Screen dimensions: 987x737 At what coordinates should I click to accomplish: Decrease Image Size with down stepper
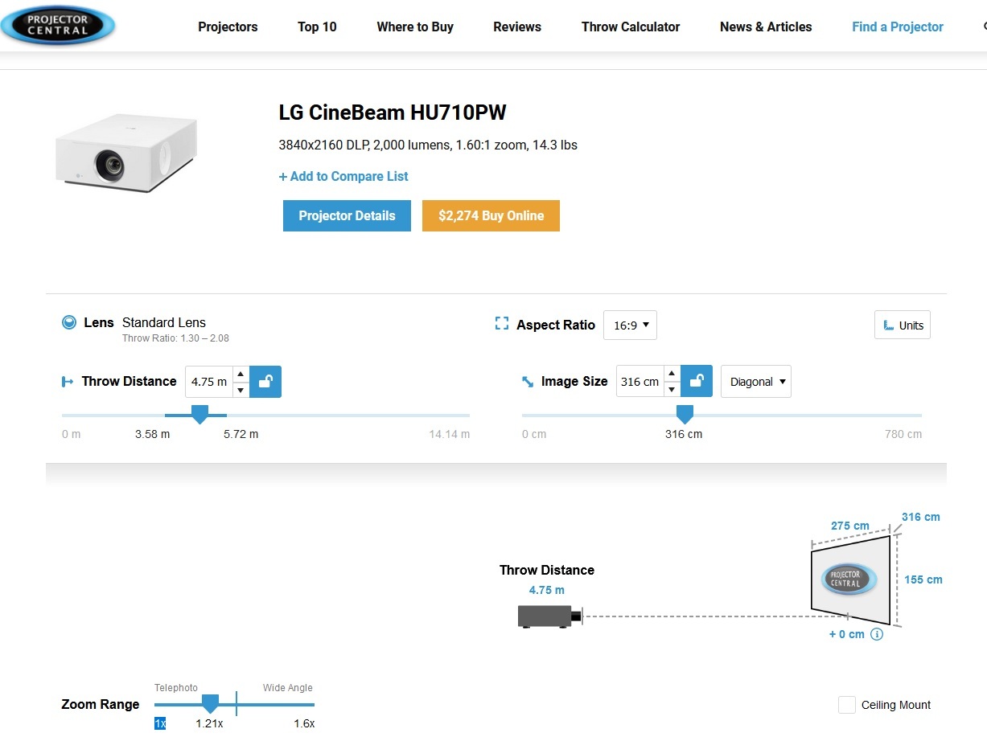pos(672,390)
